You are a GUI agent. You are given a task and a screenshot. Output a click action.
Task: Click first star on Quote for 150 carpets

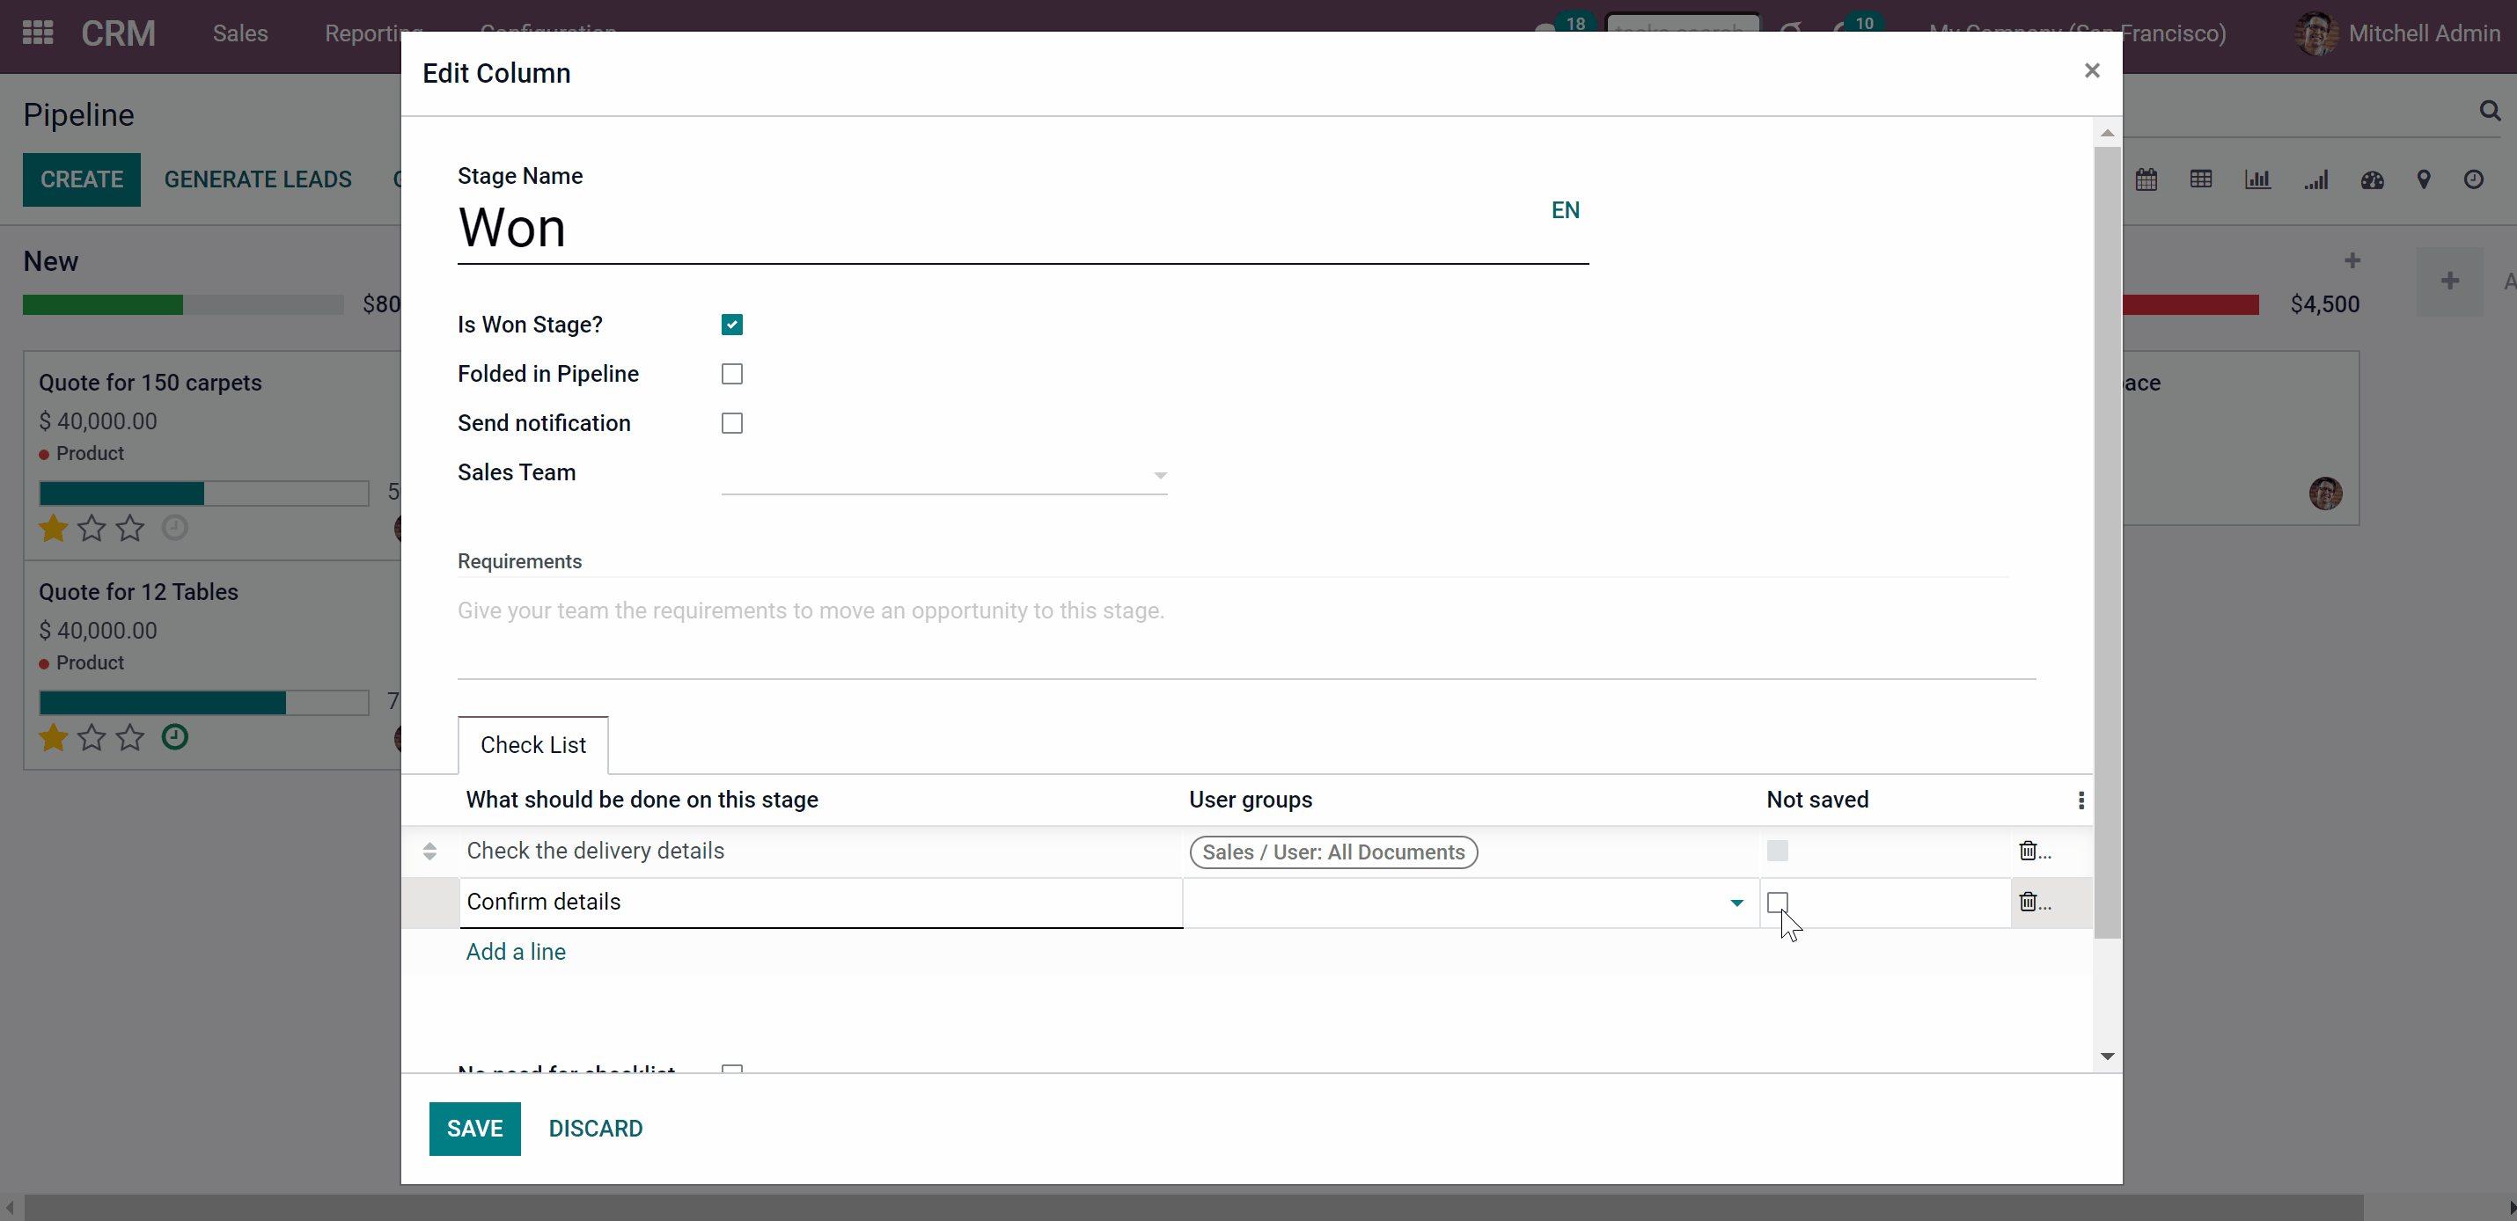53,529
